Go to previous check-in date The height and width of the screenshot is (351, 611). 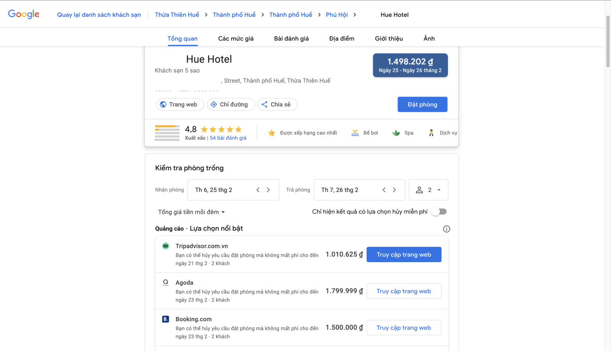[258, 190]
